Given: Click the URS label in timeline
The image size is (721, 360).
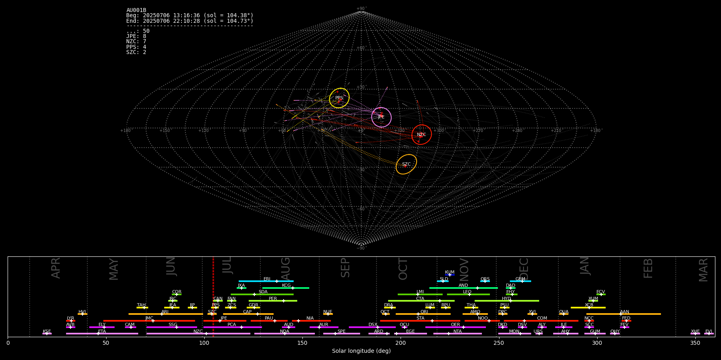Looking at the screenshot, I should click(538, 332).
